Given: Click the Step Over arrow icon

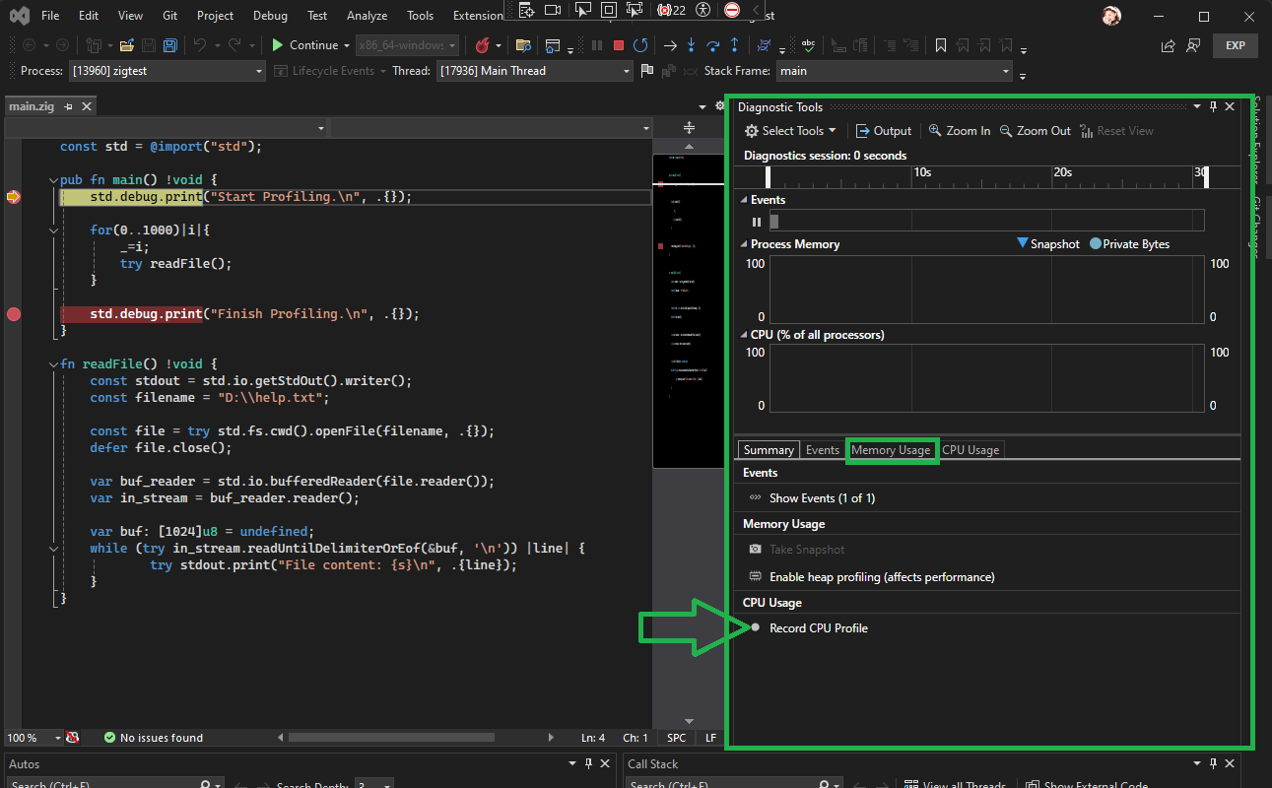Looking at the screenshot, I should (x=712, y=45).
